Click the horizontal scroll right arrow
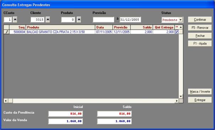The height and width of the screenshot is (130, 215). click(177, 101)
